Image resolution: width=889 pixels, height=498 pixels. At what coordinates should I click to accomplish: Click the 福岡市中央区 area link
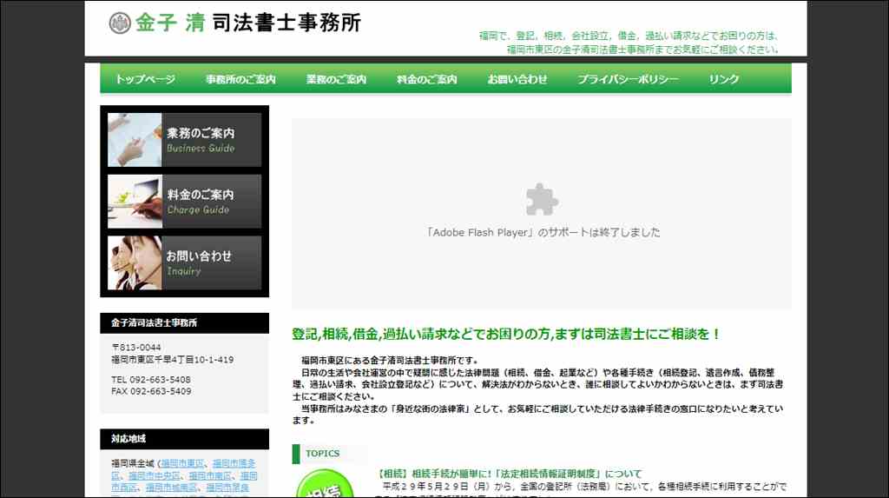click(155, 476)
